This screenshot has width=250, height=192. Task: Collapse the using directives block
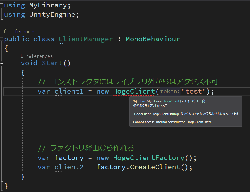coord(2,5)
